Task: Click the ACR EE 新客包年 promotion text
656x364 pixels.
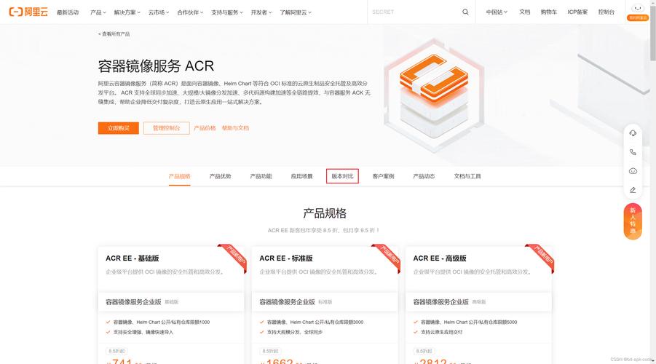Action: point(324,230)
